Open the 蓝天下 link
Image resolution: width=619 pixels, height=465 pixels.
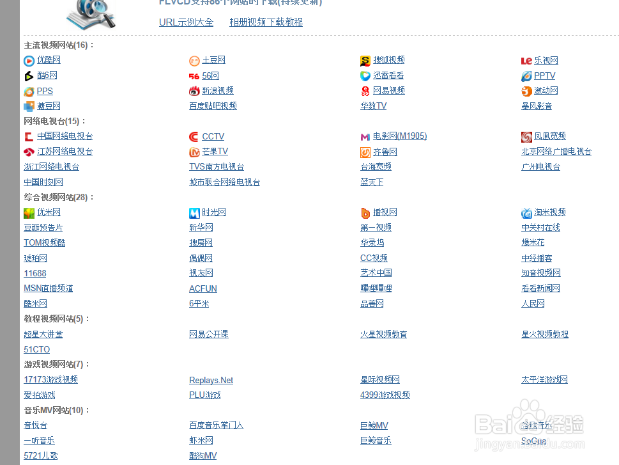point(372,182)
